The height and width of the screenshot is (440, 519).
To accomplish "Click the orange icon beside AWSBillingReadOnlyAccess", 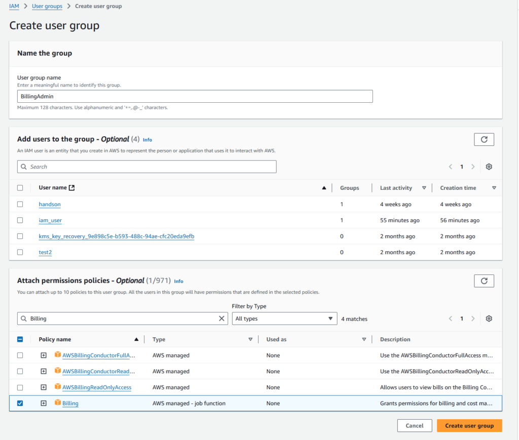I will (58, 387).
